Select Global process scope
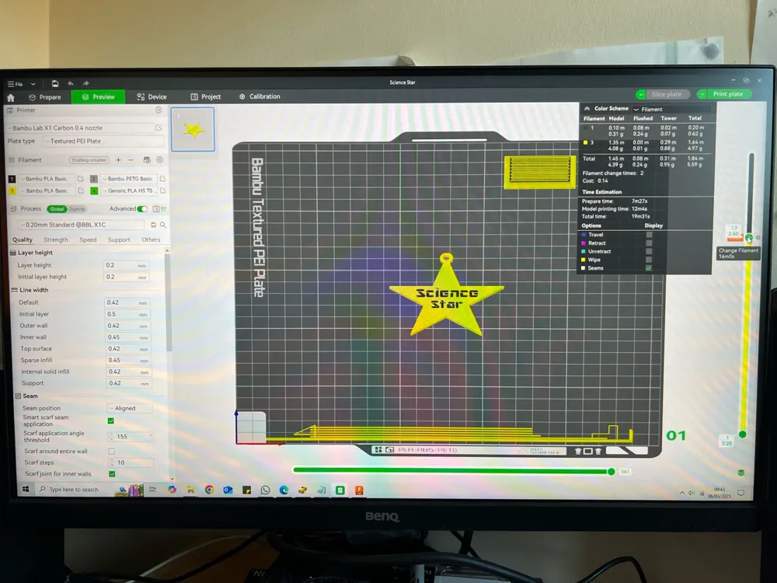 57,209
